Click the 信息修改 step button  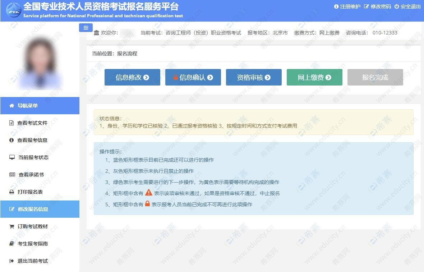tap(132, 77)
